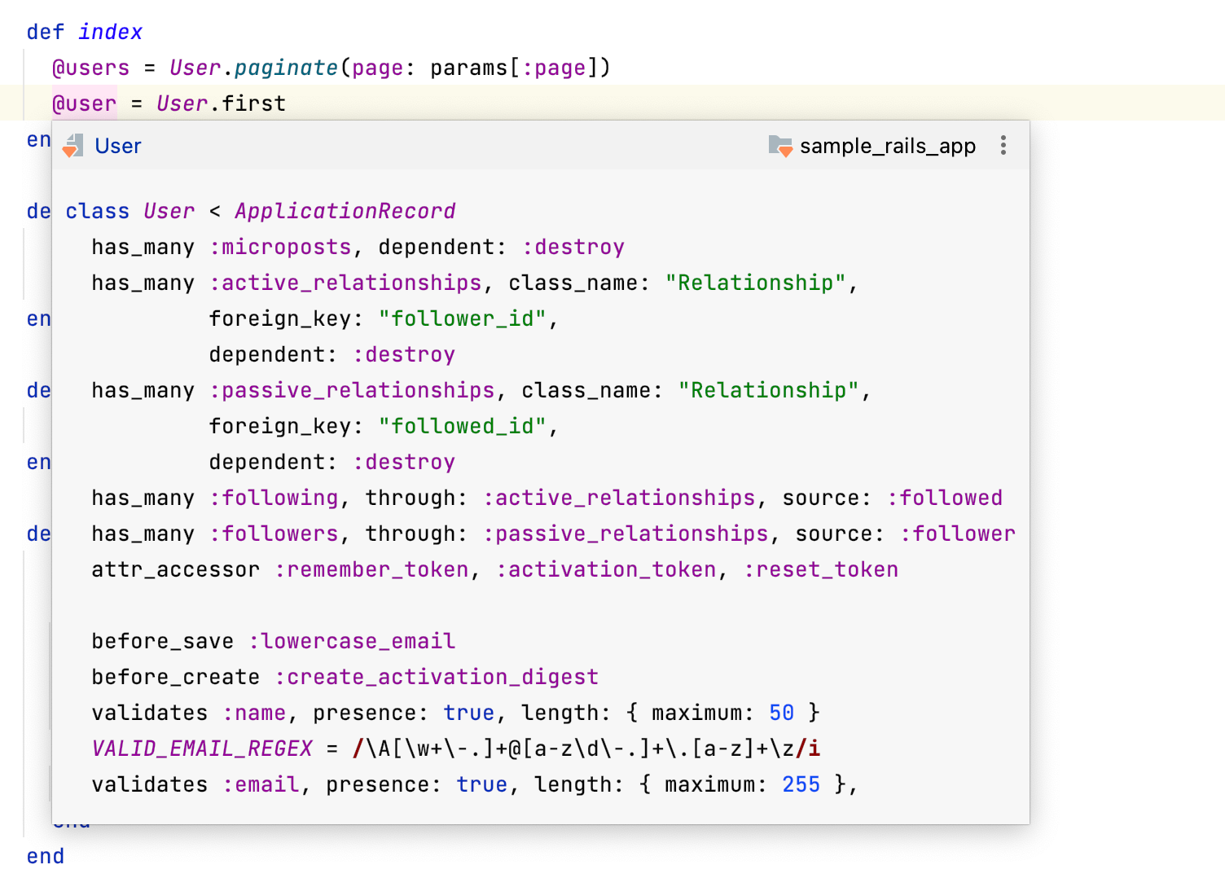
Task: Click the sample_rails_app module name
Action: pyautogui.click(x=887, y=147)
